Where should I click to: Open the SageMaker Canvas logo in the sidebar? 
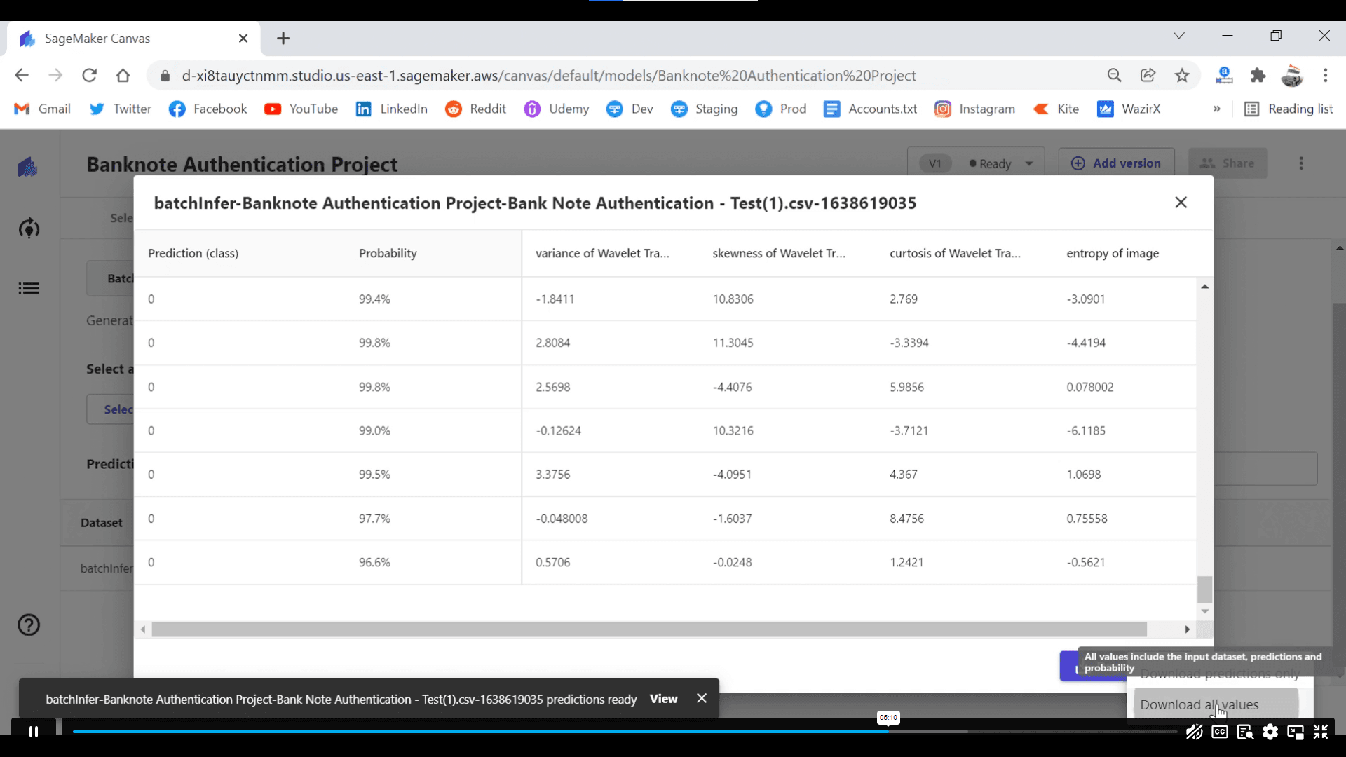point(28,167)
